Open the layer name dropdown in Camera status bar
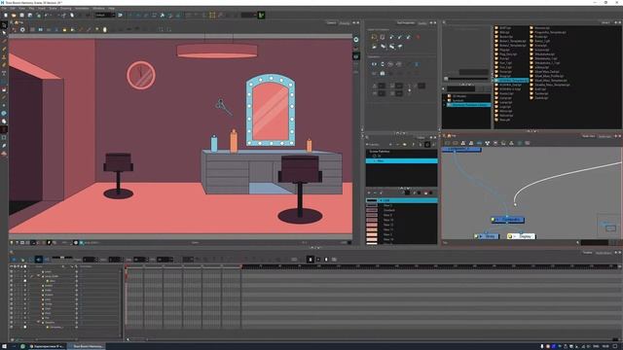Image resolution: width=623 pixels, height=350 pixels. pyautogui.click(x=92, y=242)
